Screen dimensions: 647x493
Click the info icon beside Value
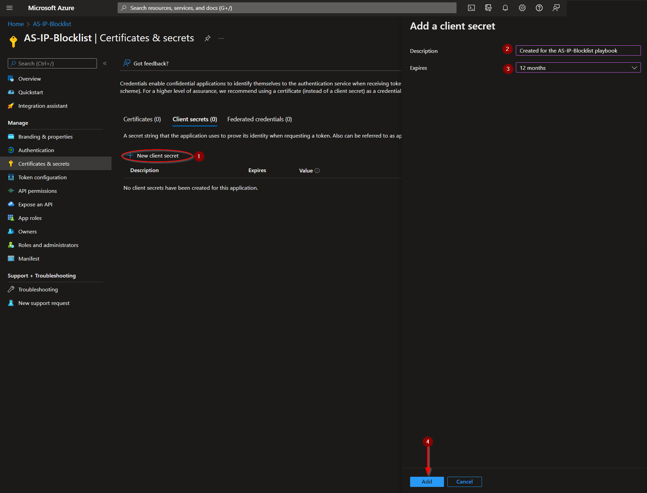(x=317, y=170)
